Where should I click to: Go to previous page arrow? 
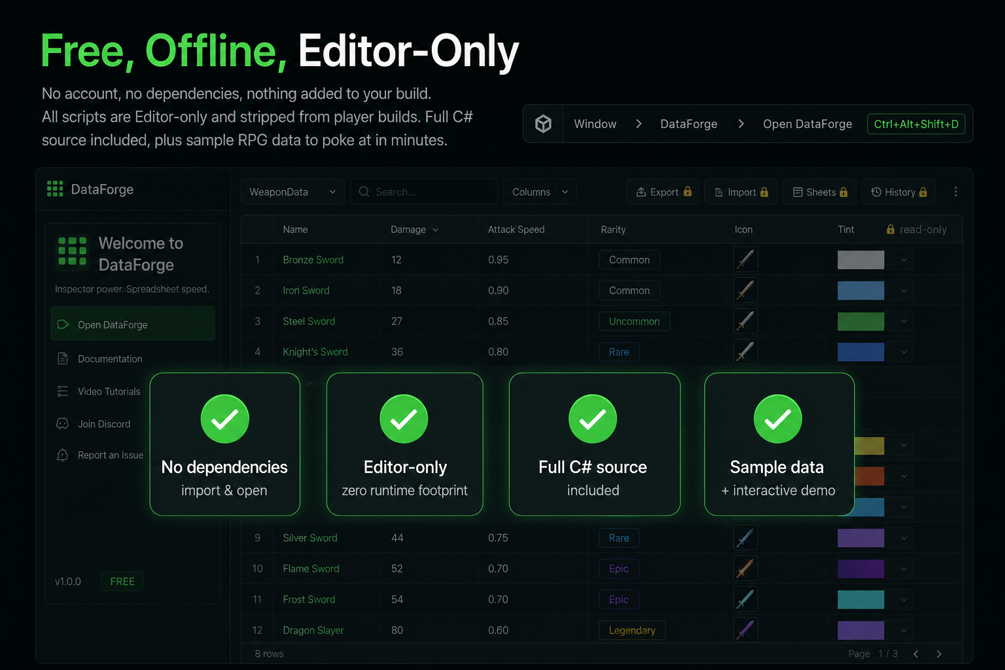[915, 654]
